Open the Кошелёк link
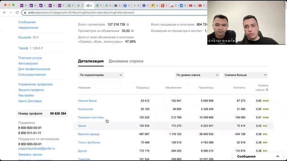The image size is (287, 161). tap(25, 37)
